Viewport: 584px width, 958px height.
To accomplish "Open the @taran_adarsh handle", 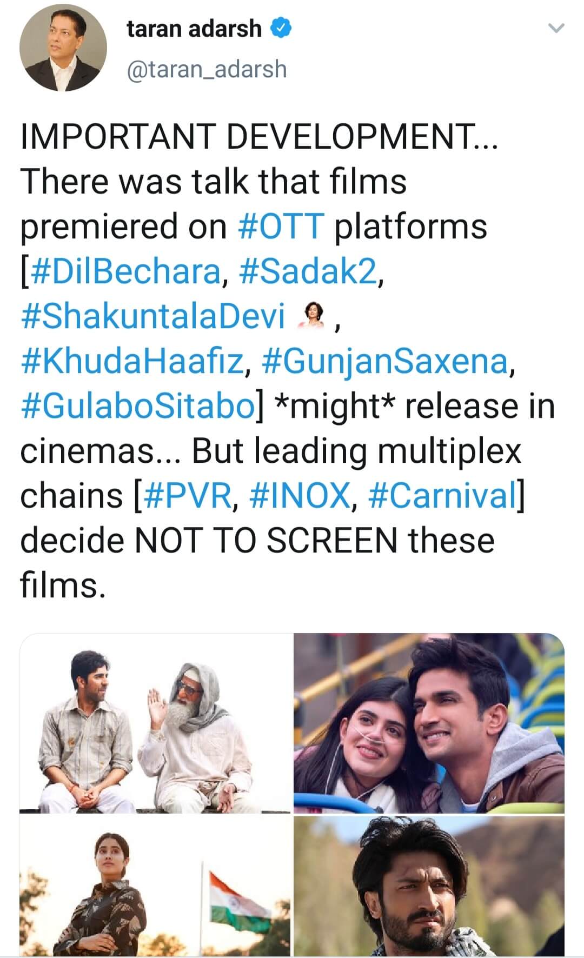I will 207,69.
